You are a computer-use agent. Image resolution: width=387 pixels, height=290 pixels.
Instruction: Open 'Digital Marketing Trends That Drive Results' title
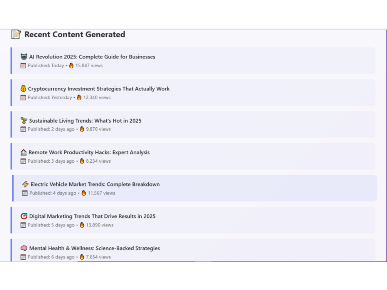[x=92, y=217]
